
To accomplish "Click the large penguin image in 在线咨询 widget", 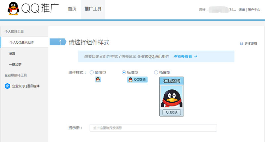I will click(x=171, y=97).
